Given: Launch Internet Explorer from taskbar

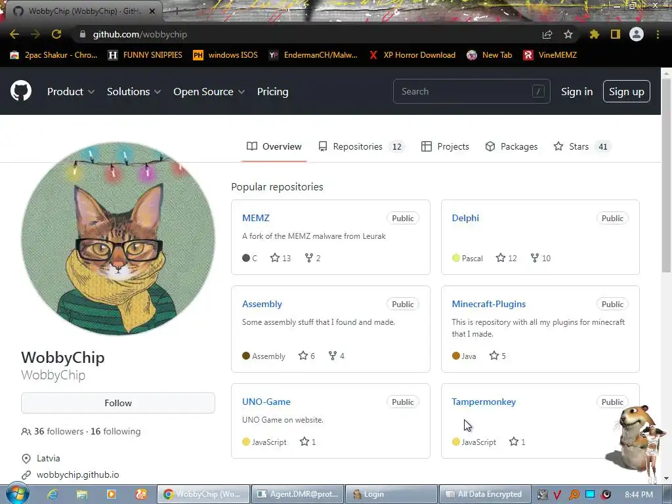Looking at the screenshot, I should point(52,494).
